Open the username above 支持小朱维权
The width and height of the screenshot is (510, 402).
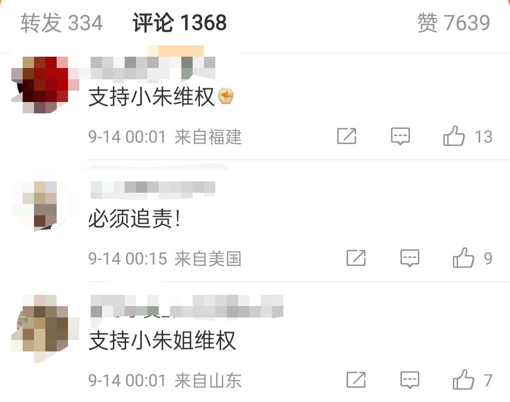click(153, 68)
